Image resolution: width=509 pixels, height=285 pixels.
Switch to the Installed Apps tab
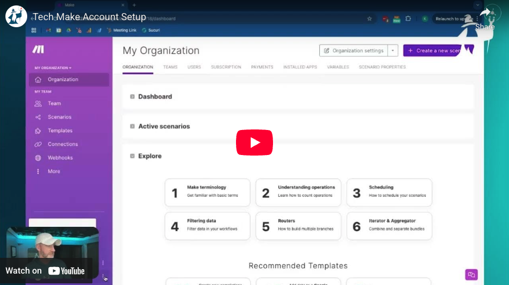tap(300, 67)
